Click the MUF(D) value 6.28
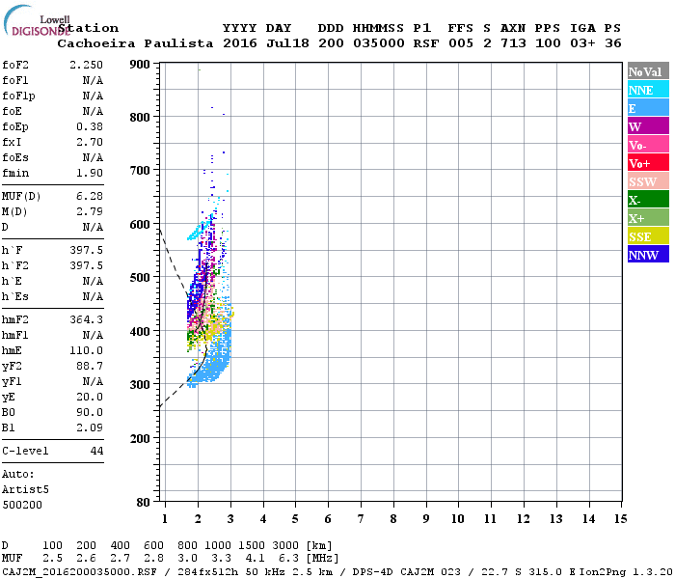675x579 pixels. 90,196
